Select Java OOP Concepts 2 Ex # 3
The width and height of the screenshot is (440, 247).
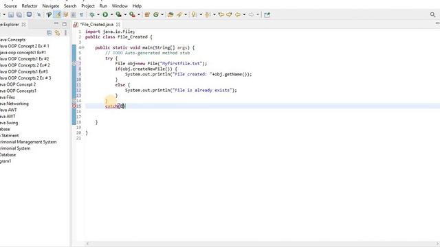[25, 78]
